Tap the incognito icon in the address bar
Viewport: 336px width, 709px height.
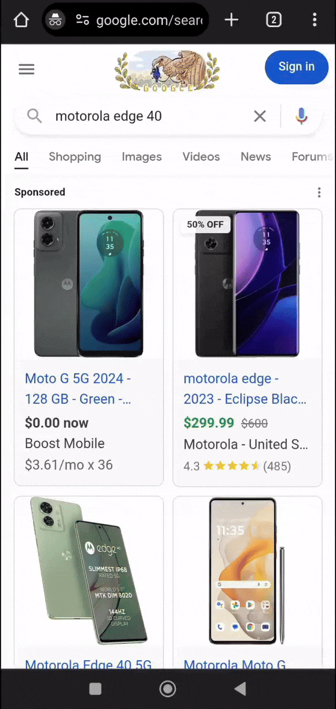(x=55, y=20)
